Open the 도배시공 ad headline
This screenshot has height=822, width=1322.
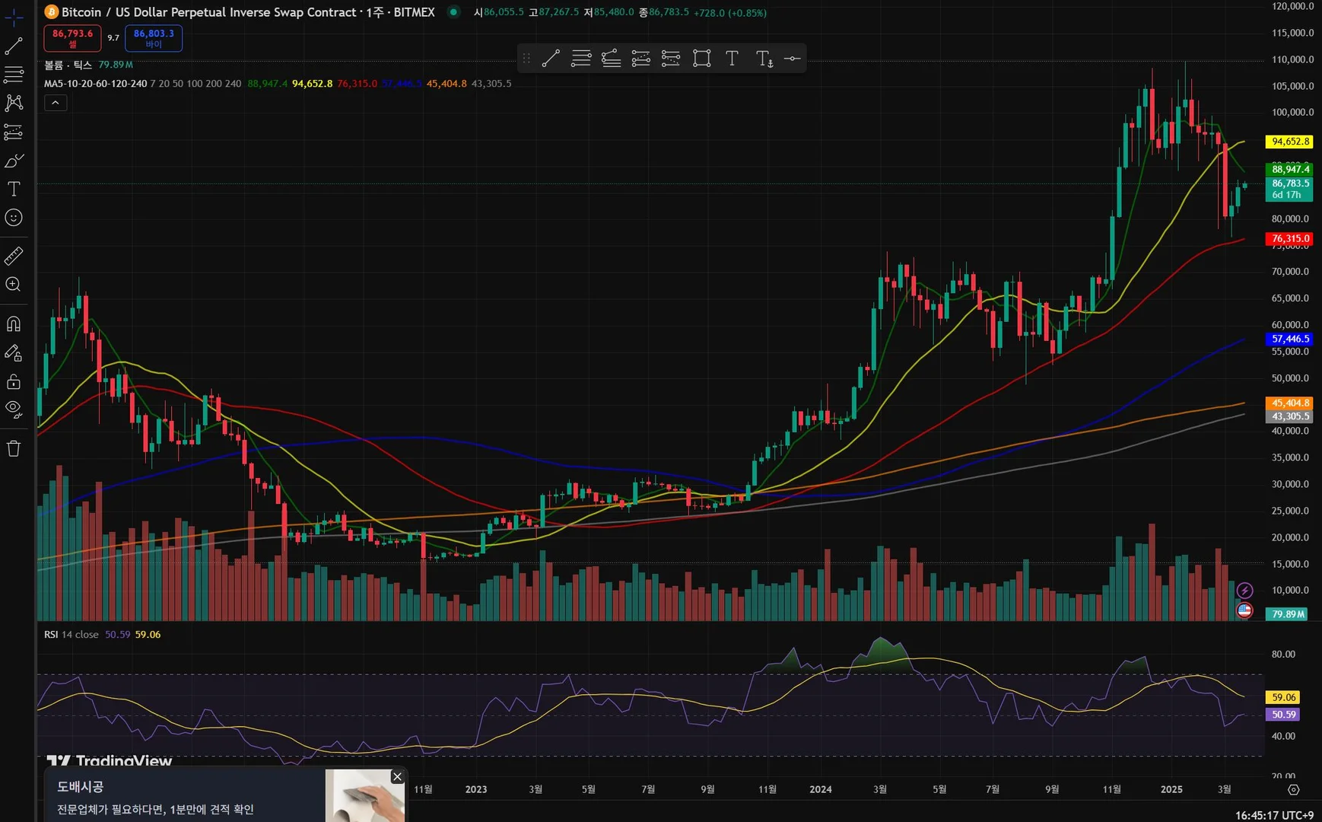pyautogui.click(x=80, y=786)
